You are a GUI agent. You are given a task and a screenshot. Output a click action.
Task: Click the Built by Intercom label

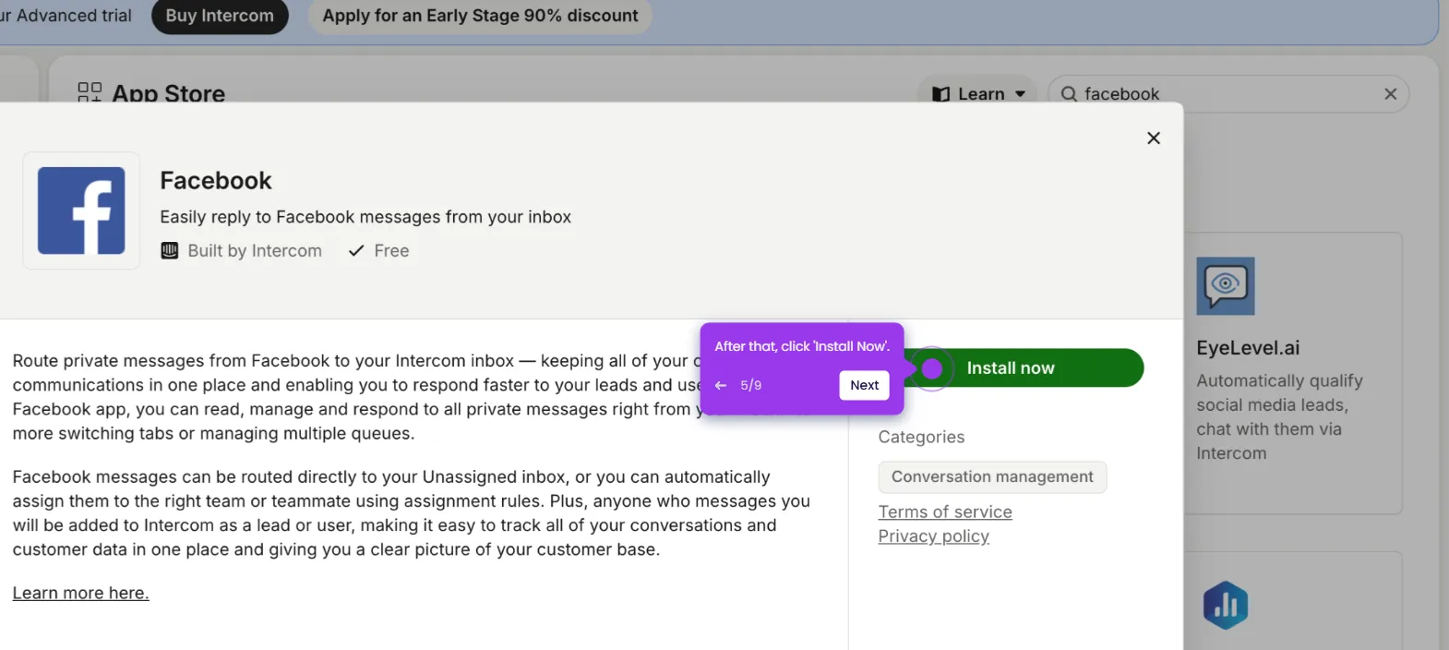tap(255, 251)
